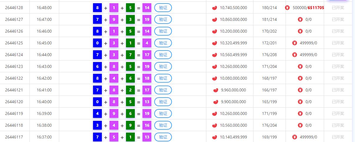The height and width of the screenshot is (142, 355).
Task: Click the 已开奖 status for draw 26446126
Action: pos(338,31)
